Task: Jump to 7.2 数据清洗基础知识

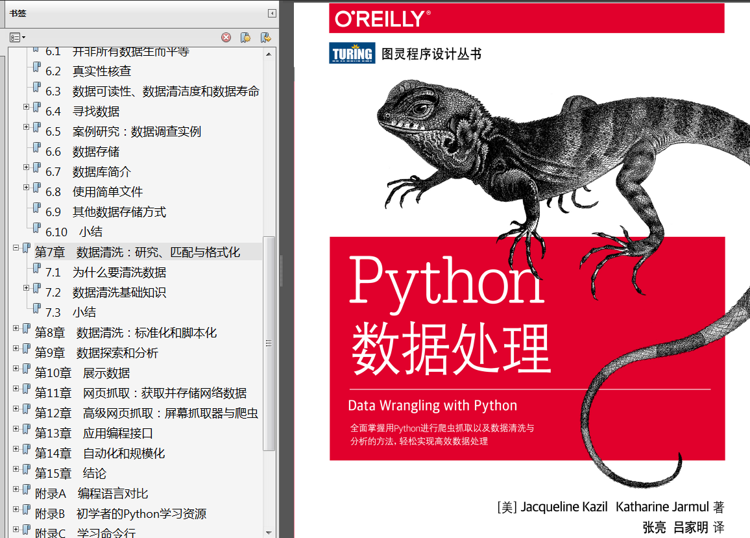Action: [106, 293]
